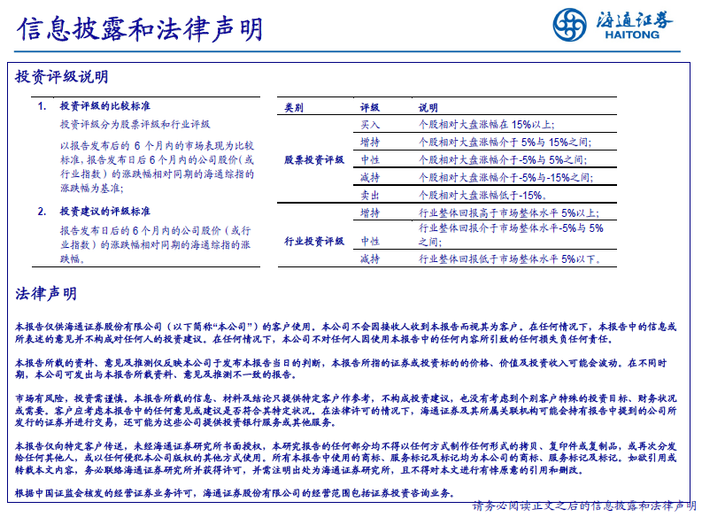
Task: Click the 增持 cell in stock rating rows
Action: click(370, 143)
